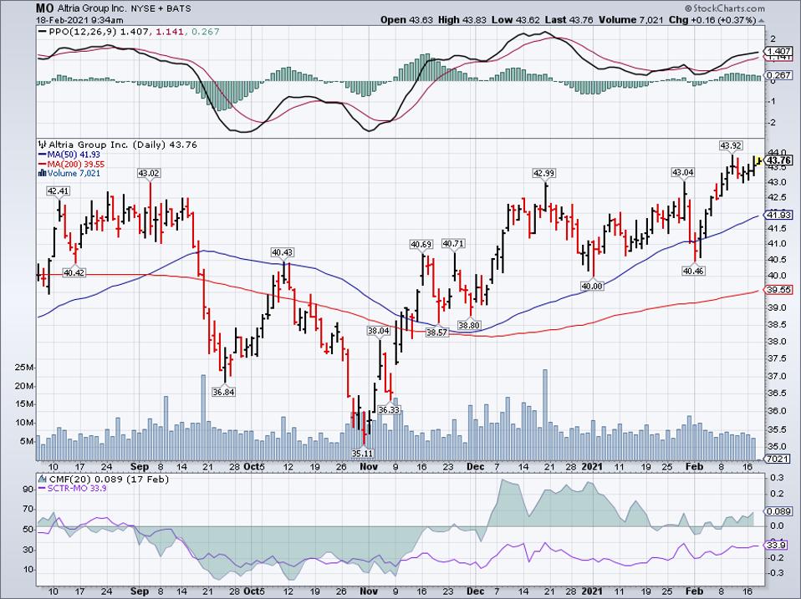Click the 0.267 histogram tag on right axis
Image resolution: width=801 pixels, height=599 pixels.
[x=779, y=75]
